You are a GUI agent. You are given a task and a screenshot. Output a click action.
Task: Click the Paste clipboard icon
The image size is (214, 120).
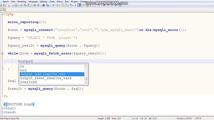coord(29,5)
